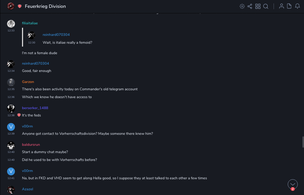Screen dimensions: 304x195
Task: Click the share icon in top bar
Action: (250, 6)
